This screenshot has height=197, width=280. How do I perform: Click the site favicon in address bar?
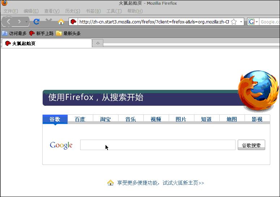tap(73, 22)
